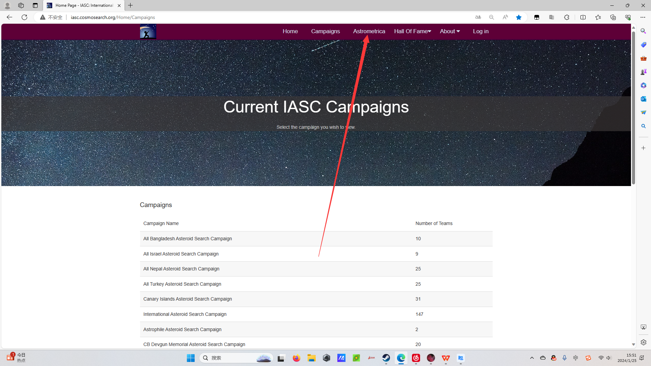Open CB Devgun Memorial Asteroid Search Campaign

pyautogui.click(x=194, y=344)
